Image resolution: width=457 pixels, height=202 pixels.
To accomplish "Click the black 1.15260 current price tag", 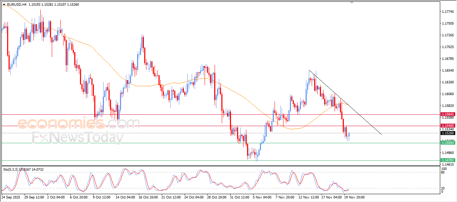I will [447, 133].
